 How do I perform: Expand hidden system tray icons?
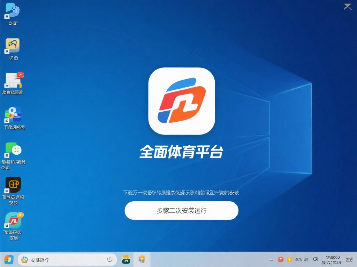pos(271,259)
